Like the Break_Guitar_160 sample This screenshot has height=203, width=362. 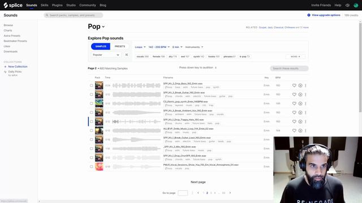click(294, 94)
